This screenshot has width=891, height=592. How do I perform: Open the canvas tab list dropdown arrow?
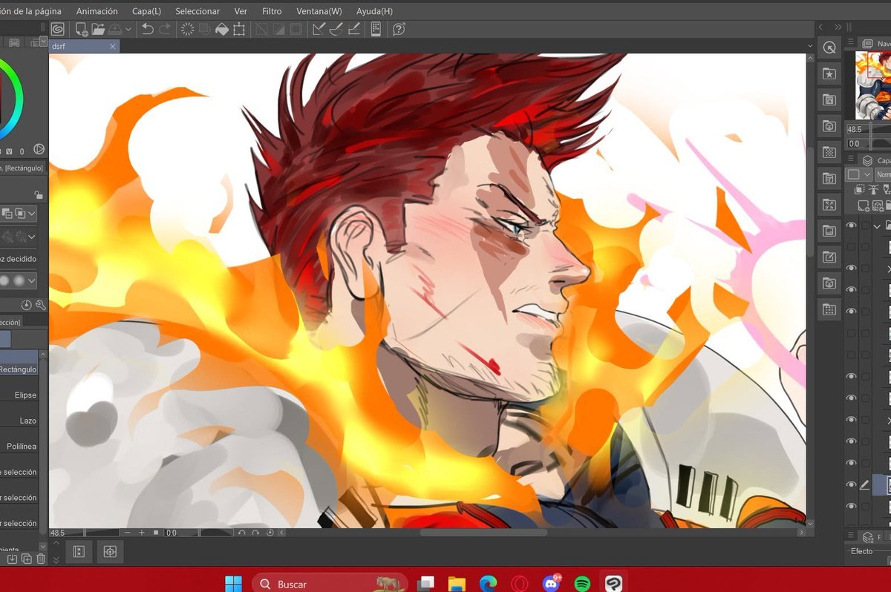[x=810, y=45]
